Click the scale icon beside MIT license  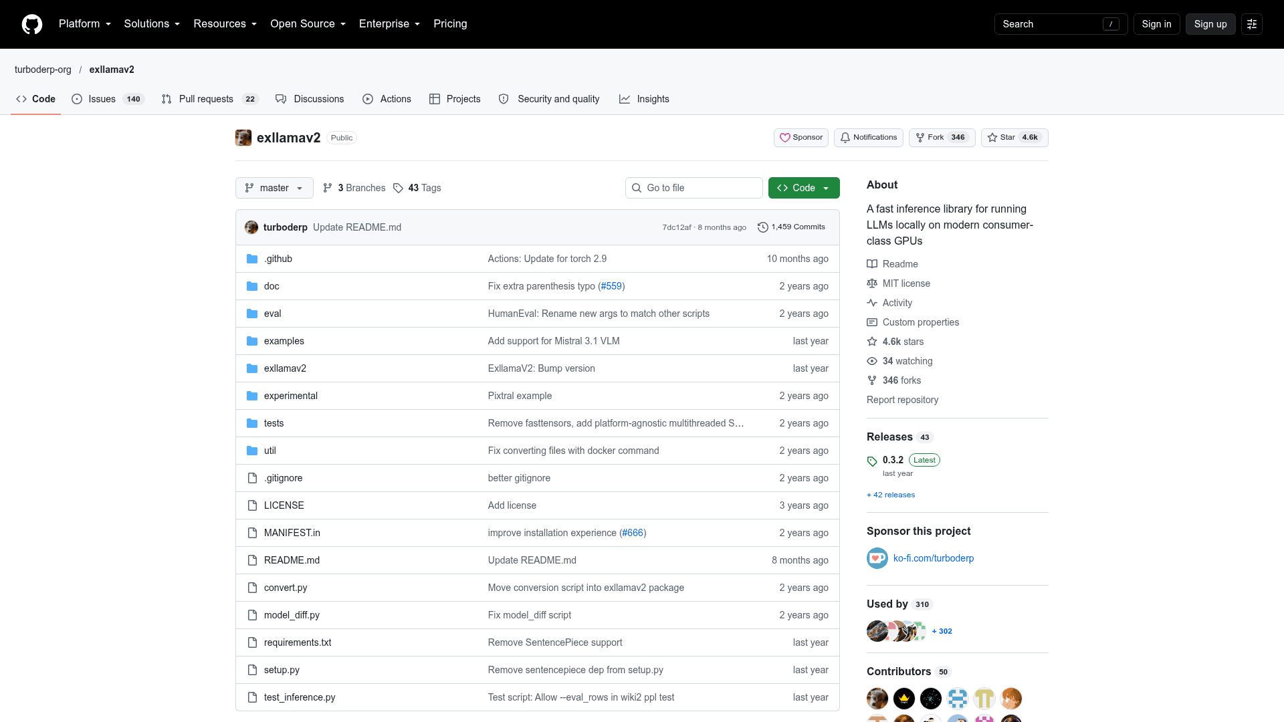coord(872,283)
